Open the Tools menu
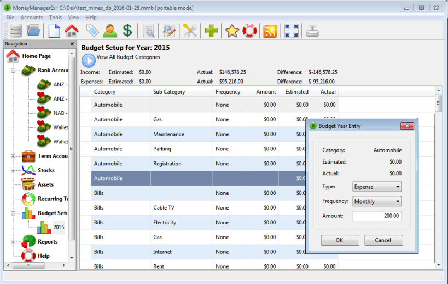The height and width of the screenshot is (284, 448). pos(55,18)
